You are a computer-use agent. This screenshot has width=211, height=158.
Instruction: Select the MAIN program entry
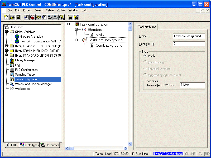click(100, 35)
